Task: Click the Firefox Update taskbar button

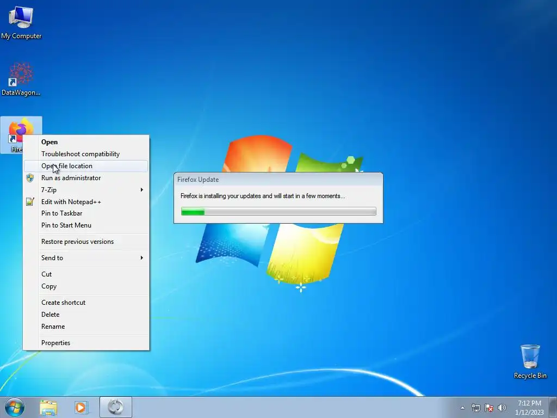Action: click(x=116, y=407)
